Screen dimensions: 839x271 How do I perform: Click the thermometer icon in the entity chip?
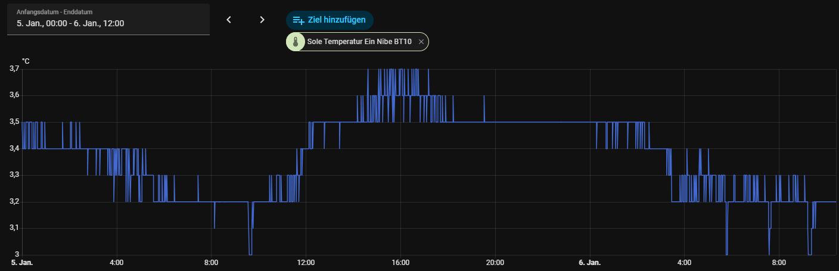point(296,42)
